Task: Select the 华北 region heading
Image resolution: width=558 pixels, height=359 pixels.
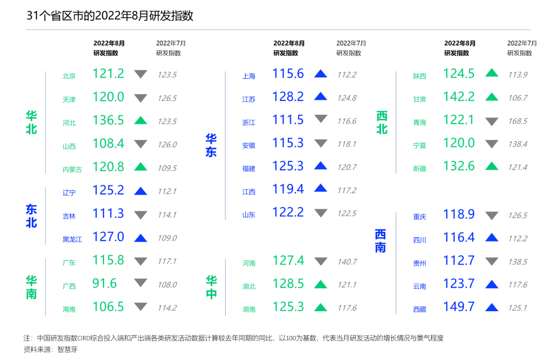Action: click(x=32, y=122)
